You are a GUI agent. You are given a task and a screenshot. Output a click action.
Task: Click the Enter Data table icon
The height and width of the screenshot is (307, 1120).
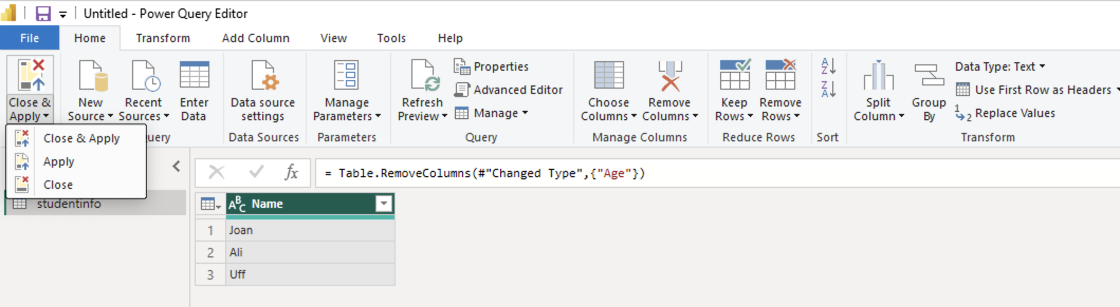(194, 75)
